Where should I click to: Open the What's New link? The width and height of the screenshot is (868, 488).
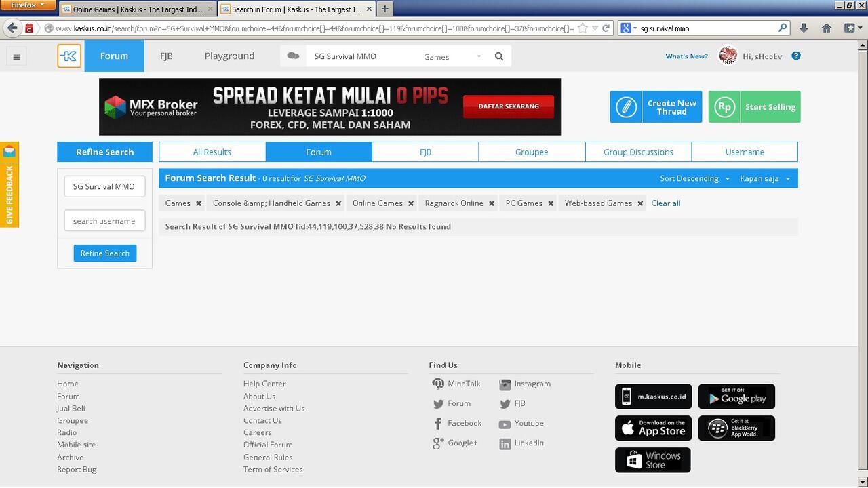pyautogui.click(x=686, y=56)
